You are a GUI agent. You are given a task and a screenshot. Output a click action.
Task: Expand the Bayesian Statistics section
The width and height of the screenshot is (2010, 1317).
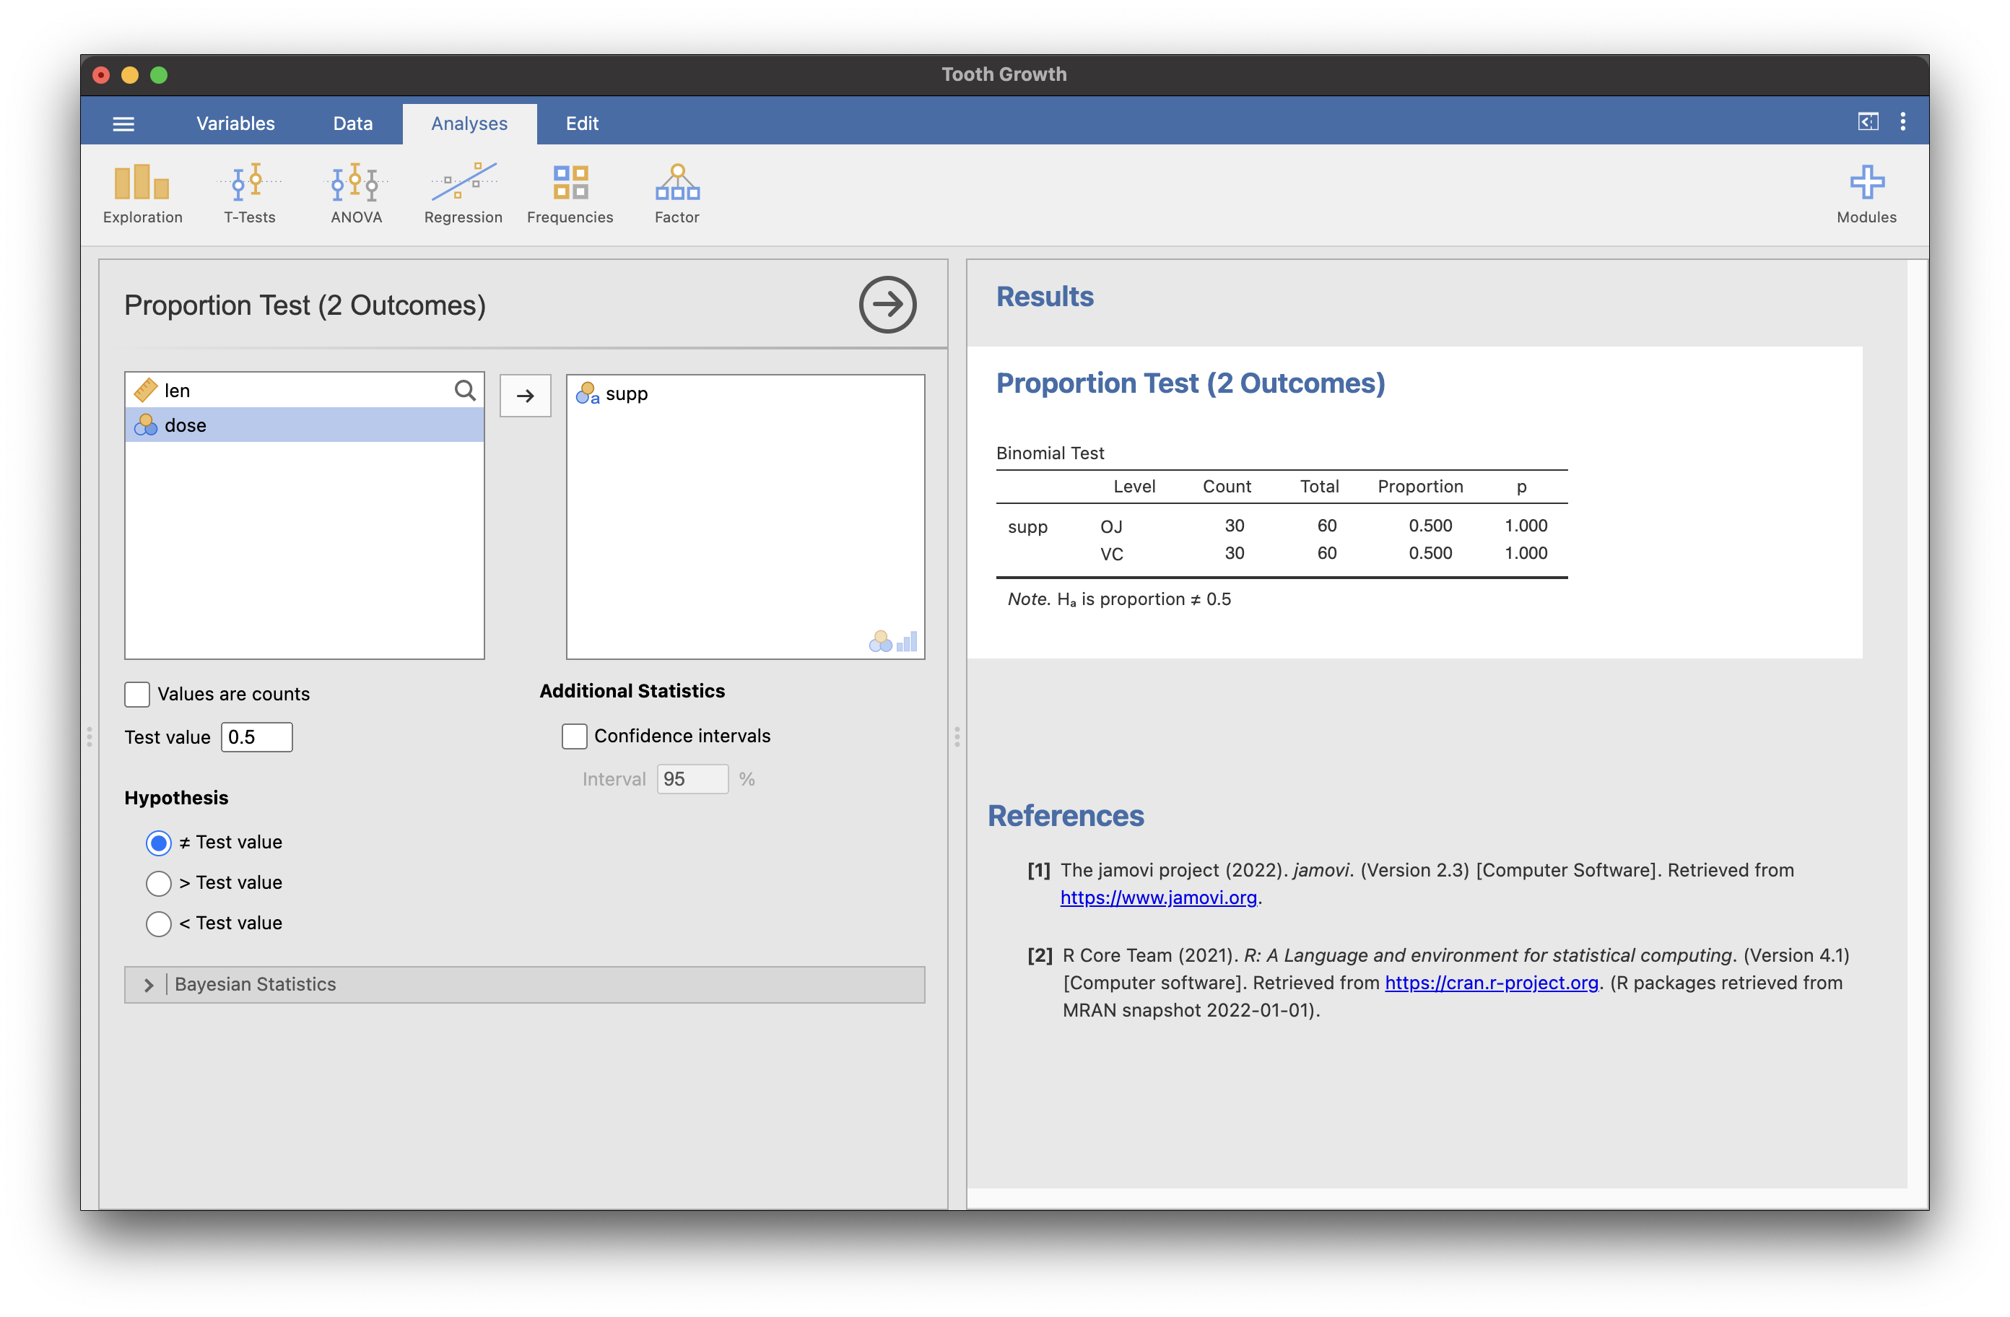coord(149,984)
